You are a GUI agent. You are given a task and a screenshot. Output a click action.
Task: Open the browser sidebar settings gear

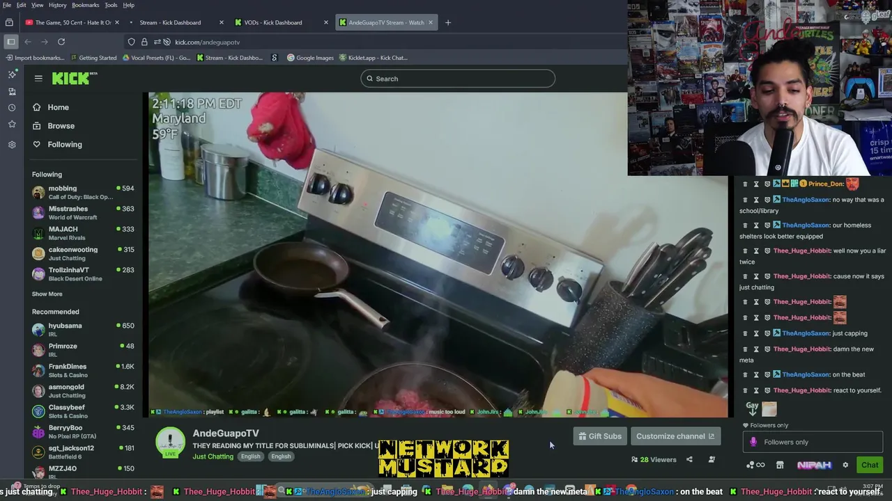[x=12, y=145]
